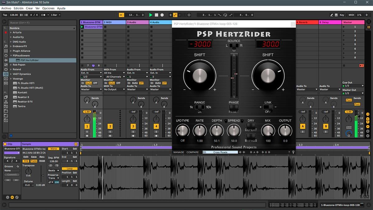The height and width of the screenshot is (210, 373).
Task: Open MIDI Effects category in browser sidebar
Action: pyautogui.click(x=6, y=65)
